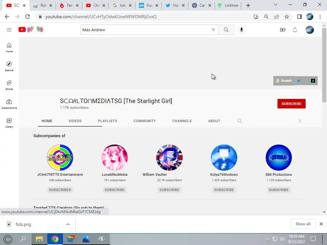This screenshot has height=245, width=327.
Task: Open Twitter link on channel banner
Action: [299, 81]
